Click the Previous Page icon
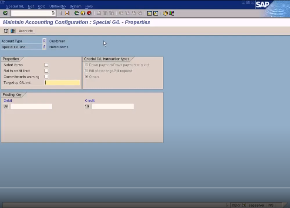290x208 pixels. click(x=127, y=13)
